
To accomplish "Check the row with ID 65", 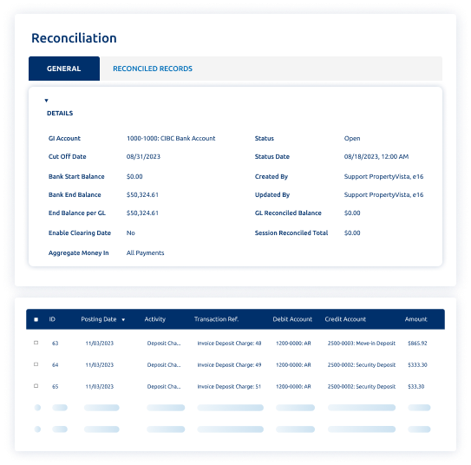I will pyautogui.click(x=36, y=386).
